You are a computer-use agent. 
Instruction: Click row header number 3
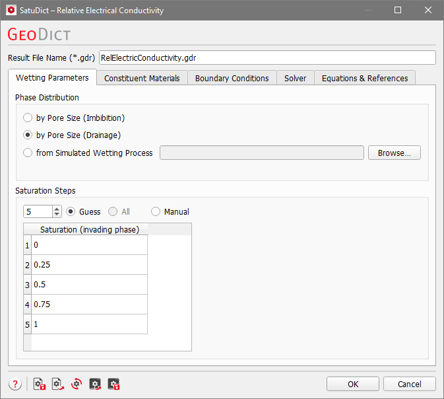(27, 285)
